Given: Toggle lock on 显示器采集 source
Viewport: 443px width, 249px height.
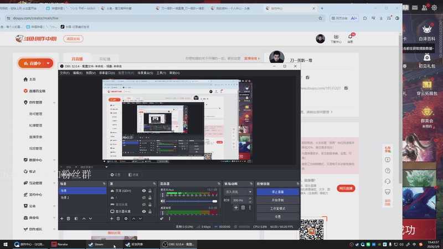Looking at the screenshot, I should [150, 211].
